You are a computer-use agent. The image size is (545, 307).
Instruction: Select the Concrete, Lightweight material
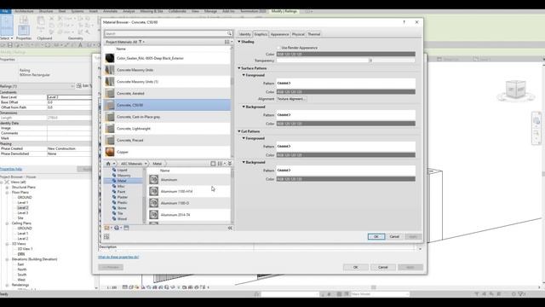tap(167, 129)
